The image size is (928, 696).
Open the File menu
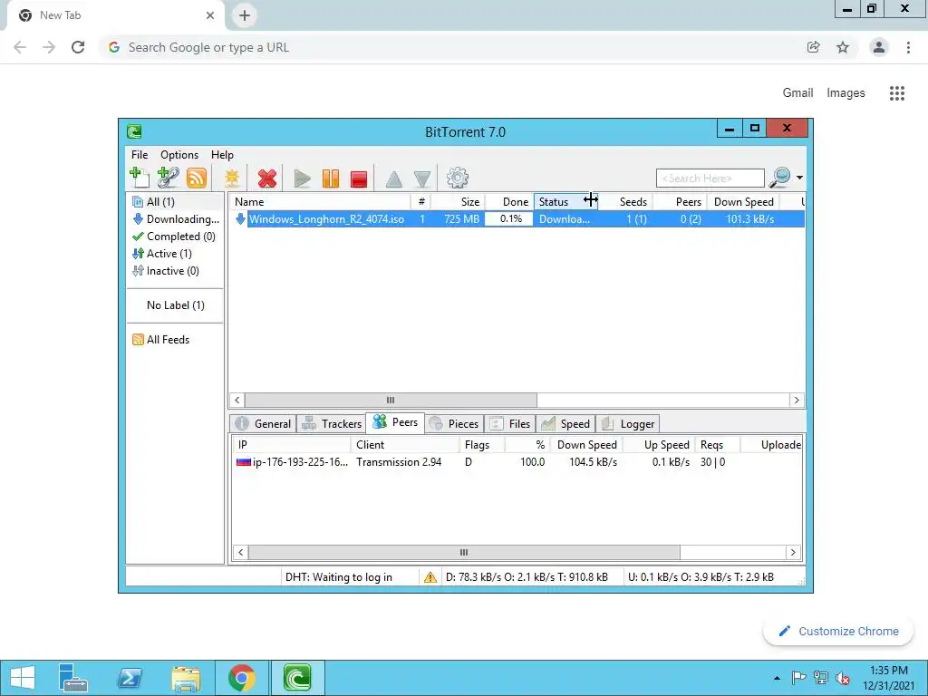click(139, 154)
